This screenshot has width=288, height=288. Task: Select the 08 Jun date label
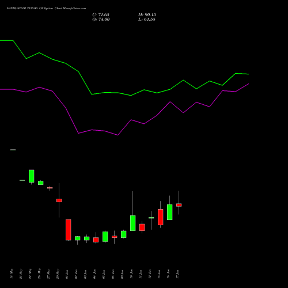(x=113, y=274)
